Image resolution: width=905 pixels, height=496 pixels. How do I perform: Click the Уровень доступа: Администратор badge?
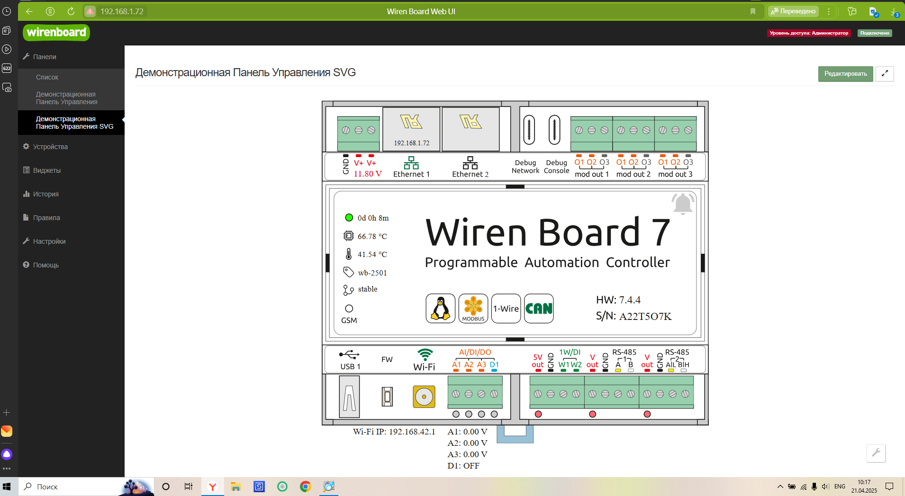(x=809, y=33)
